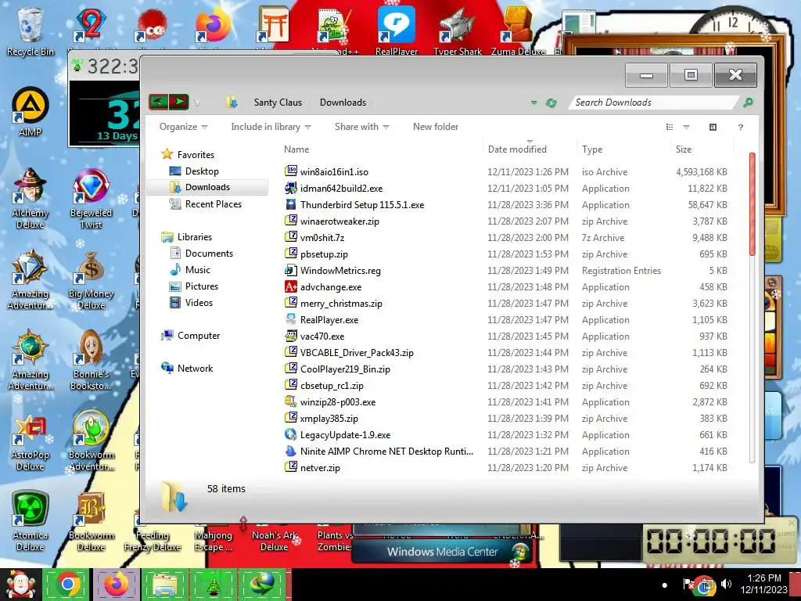Click Windows Media Center gadget
The height and width of the screenshot is (601, 801).
click(x=443, y=552)
